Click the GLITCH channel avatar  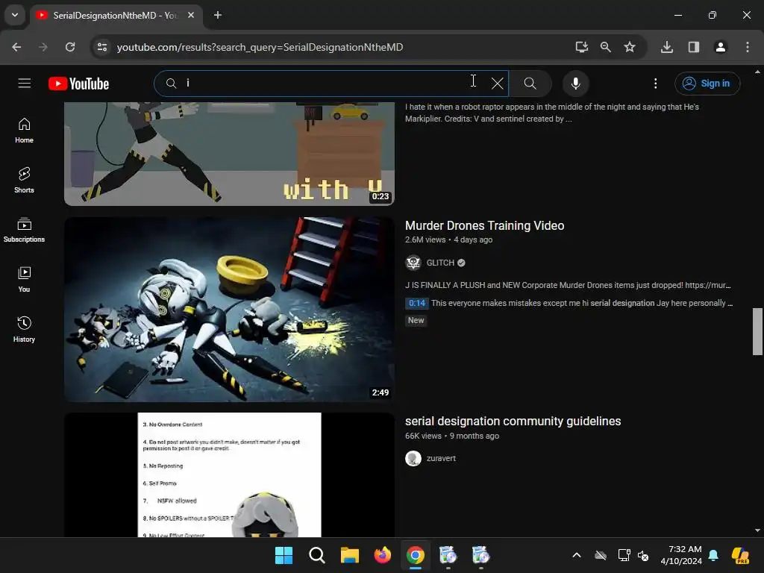(x=413, y=263)
